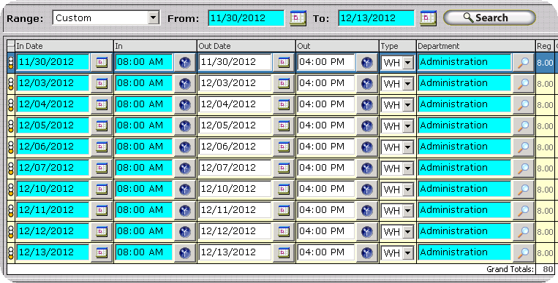Click the From date field 11/30/2012

pyautogui.click(x=246, y=18)
